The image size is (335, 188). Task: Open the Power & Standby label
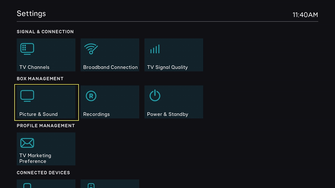tap(167, 114)
